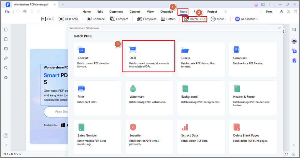Open the File menu

[x=7, y=12]
